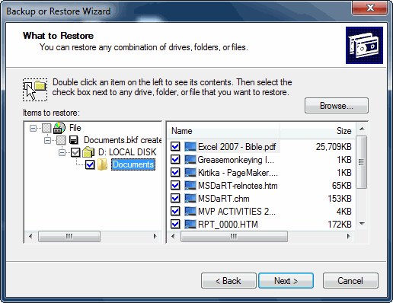Click the RPT_0000.HTM file icon

(x=190, y=225)
